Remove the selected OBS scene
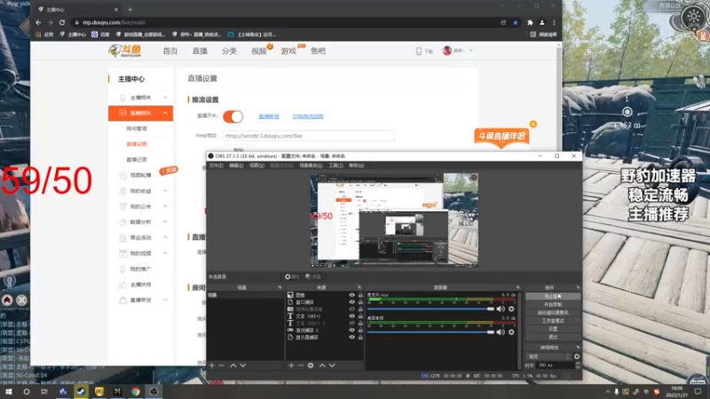Viewport: 710px width, 399px height. point(221,365)
